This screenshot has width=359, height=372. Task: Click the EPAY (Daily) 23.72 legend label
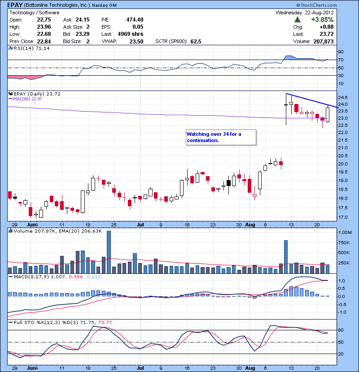pos(37,94)
